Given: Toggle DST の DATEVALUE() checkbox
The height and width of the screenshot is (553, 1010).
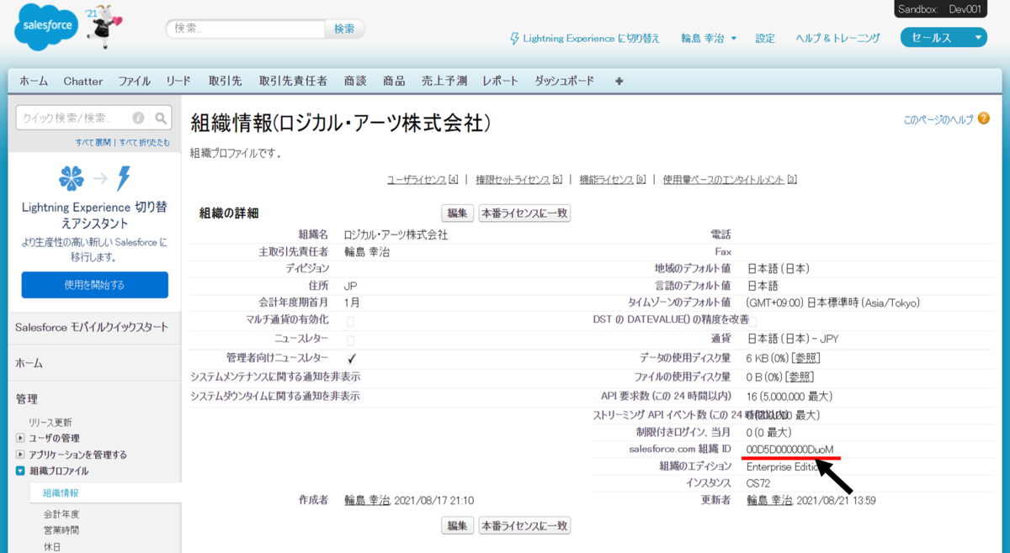Looking at the screenshot, I should [x=752, y=322].
